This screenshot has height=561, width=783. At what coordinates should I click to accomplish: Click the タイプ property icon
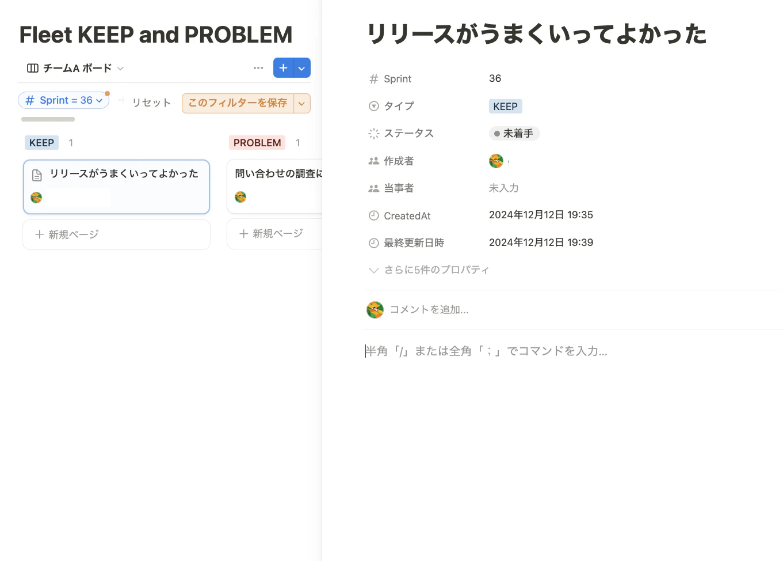(x=373, y=106)
